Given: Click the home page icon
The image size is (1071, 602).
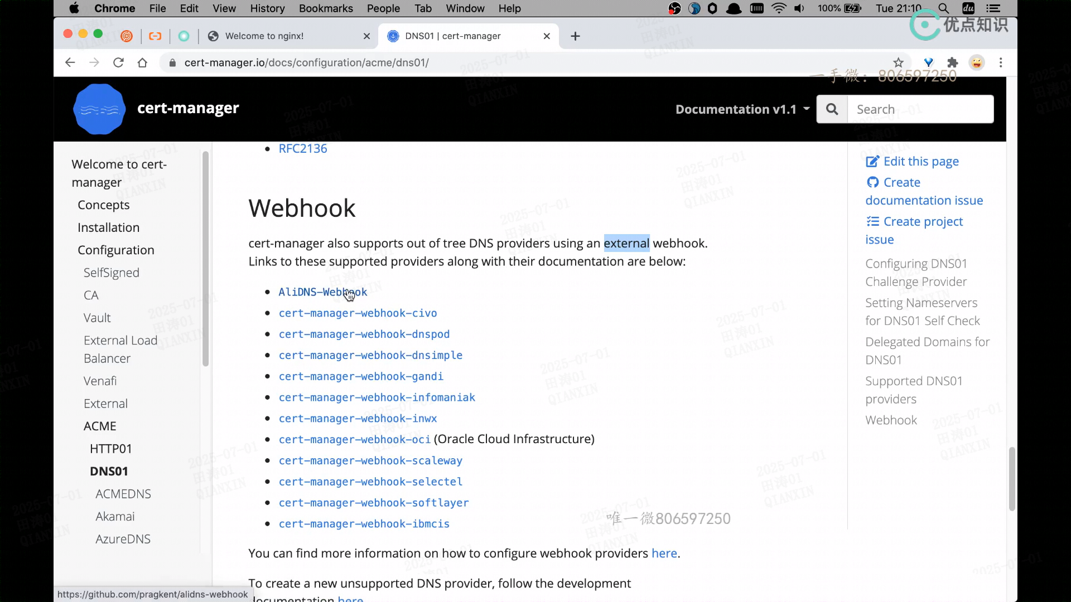Looking at the screenshot, I should [142, 62].
